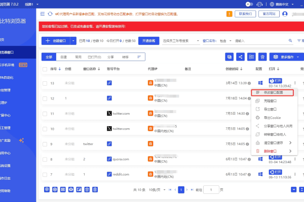Screen dimensions: 304x202
Task: Click the 打开 button in row 13
Action: coord(275,81)
